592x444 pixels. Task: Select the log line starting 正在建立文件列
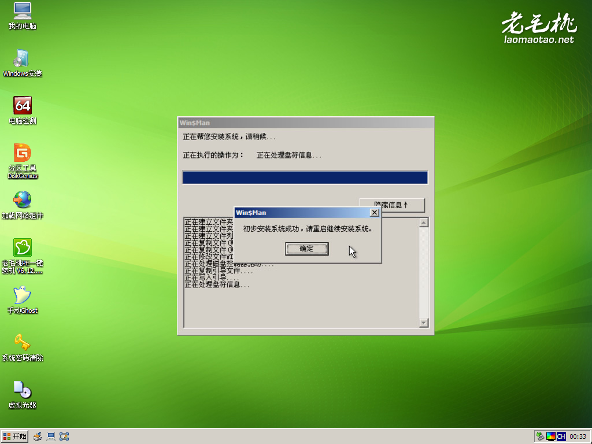(209, 236)
